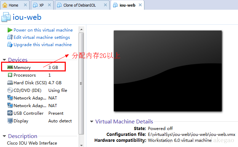238x147 pixels.
Task: Click the Hard Disk (SCSI) drive icon
Action: click(10, 83)
